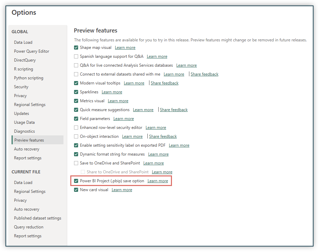Enable Q&A for live connected Analysis Services
319x252 pixels.
[76, 65]
